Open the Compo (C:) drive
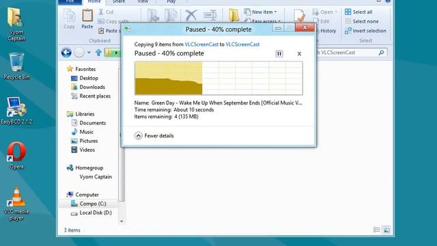 (x=89, y=204)
